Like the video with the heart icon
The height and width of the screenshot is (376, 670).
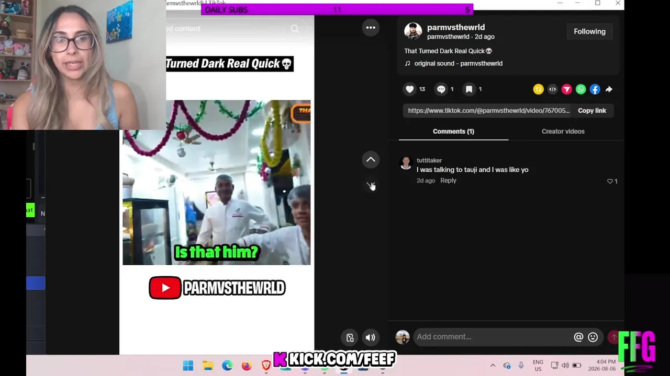click(x=410, y=89)
